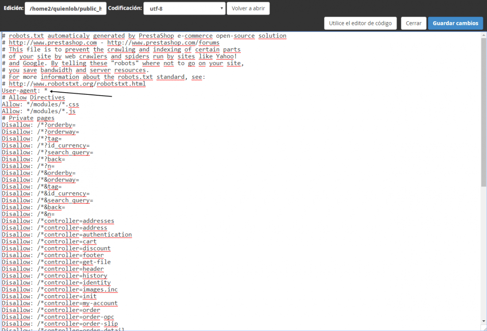The image size is (487, 331).
Task: Open the utf-8 encoding dropdown
Action: 184,8
